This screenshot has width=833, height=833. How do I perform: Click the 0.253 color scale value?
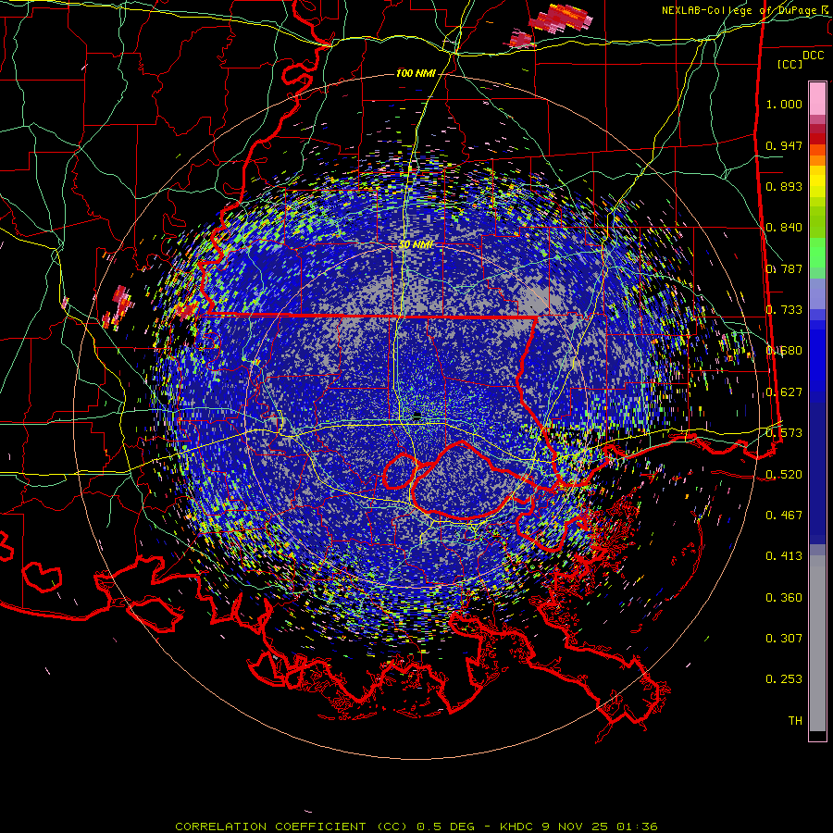(x=784, y=679)
